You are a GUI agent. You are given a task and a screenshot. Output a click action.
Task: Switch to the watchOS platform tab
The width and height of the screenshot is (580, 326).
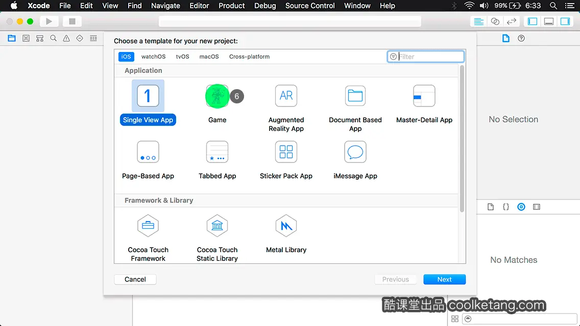coord(154,57)
